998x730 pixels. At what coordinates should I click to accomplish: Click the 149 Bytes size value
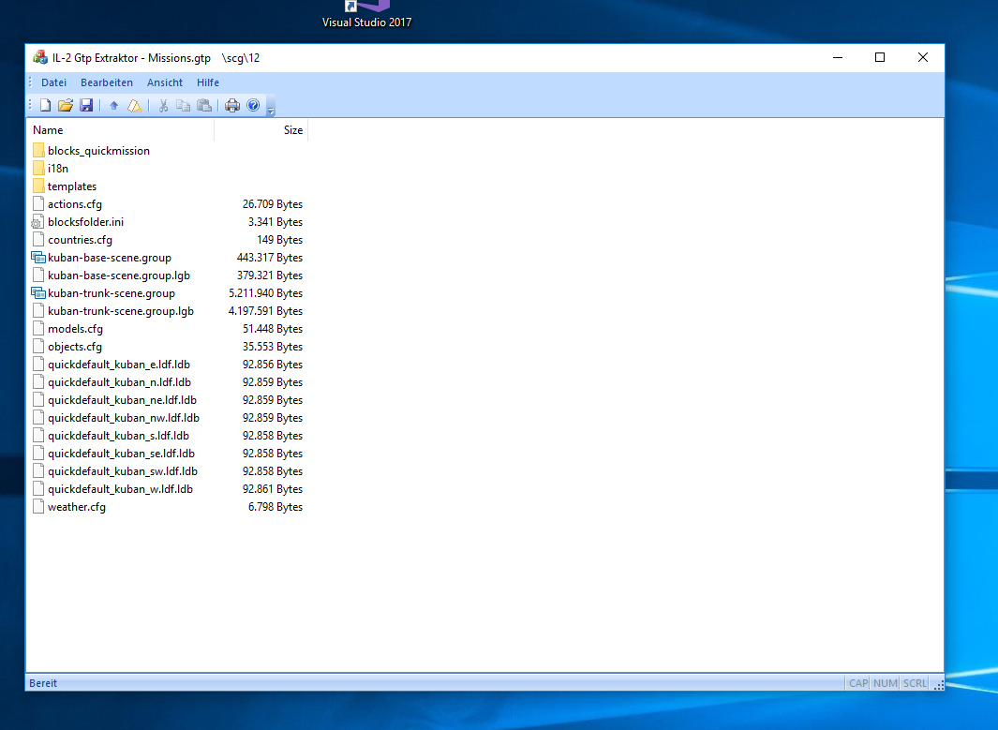coord(279,240)
